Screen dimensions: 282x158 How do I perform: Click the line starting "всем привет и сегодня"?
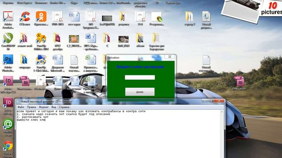(81, 111)
